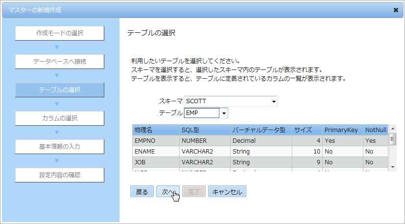Viewport: 405px width, 224px height.
Task: Open the スキーマ dropdown showing SCOTT
Action: point(231,101)
